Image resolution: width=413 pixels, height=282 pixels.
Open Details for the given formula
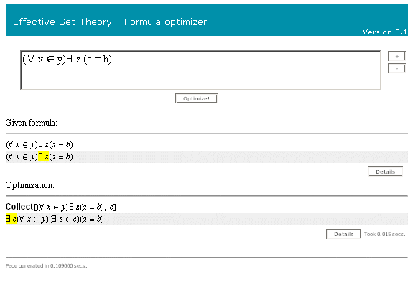pos(385,171)
